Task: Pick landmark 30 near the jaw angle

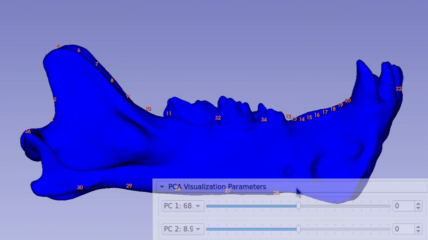Action: click(80, 188)
